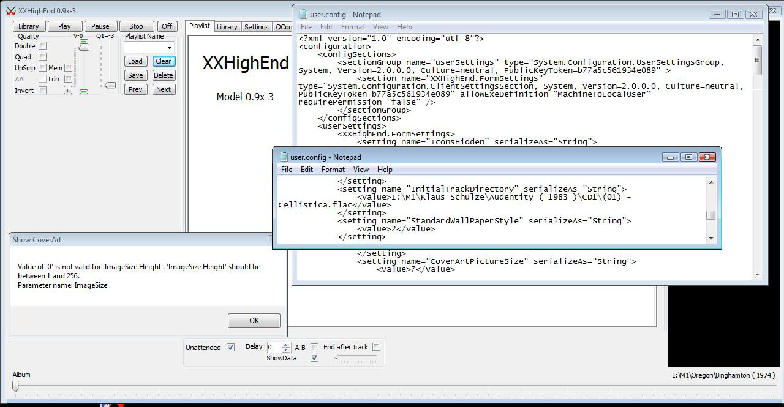The image size is (784, 407).
Task: Click the Notepad icon of the back user.config window
Action: [303, 15]
